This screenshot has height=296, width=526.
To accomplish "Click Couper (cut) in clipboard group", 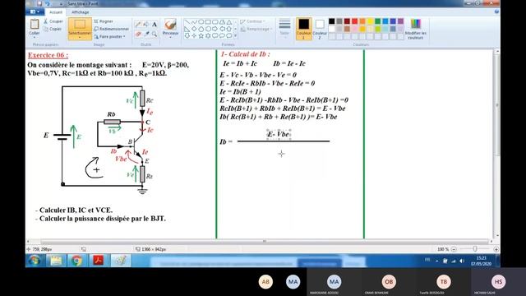I will (x=53, y=21).
